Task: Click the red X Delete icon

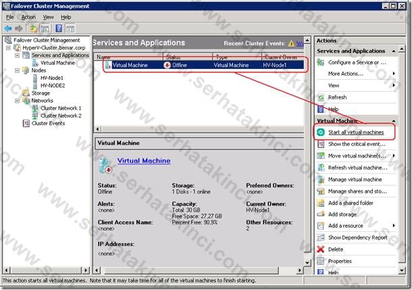Action: 321,249
